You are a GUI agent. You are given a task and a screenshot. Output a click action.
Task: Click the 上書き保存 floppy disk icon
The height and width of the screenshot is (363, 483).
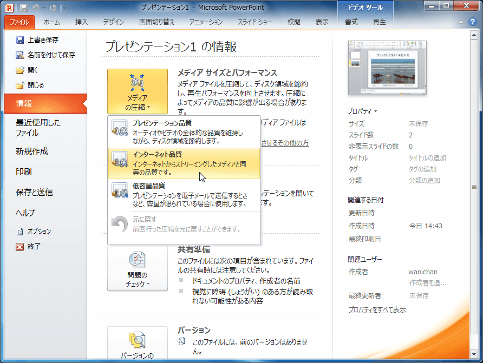pos(20,40)
